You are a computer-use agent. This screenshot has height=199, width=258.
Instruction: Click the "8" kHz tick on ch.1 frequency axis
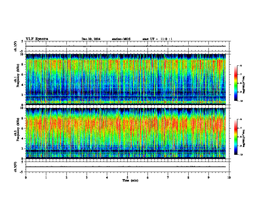click(23, 64)
